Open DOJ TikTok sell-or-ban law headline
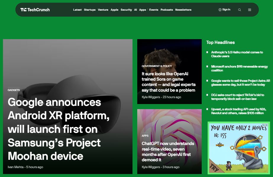This screenshot has height=177, width=273. click(238, 97)
